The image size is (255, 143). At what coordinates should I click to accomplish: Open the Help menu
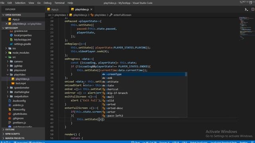click(70, 3)
